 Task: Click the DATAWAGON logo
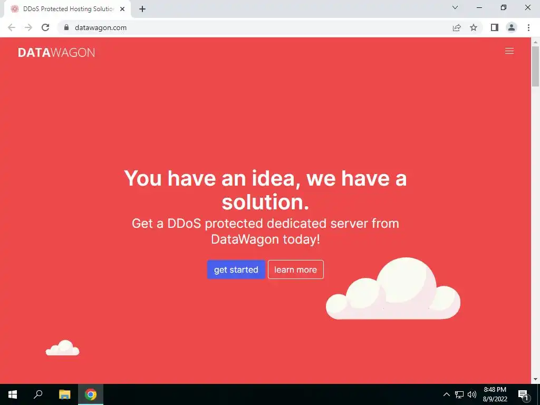pyautogui.click(x=56, y=52)
